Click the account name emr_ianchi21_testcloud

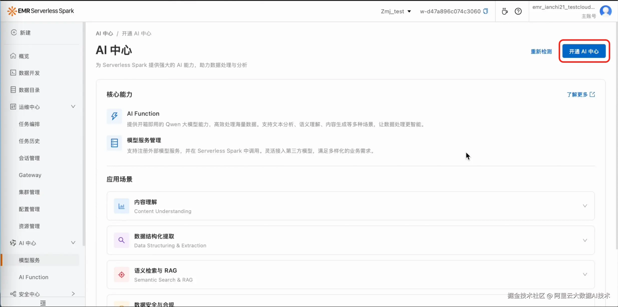coord(563,7)
